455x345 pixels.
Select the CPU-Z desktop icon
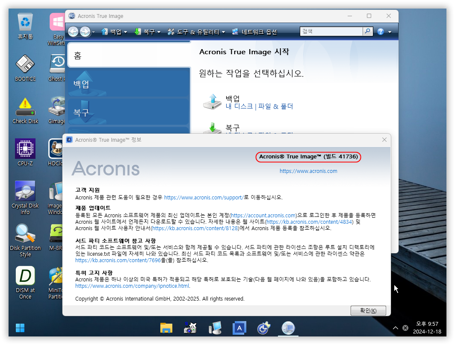pyautogui.click(x=25, y=152)
